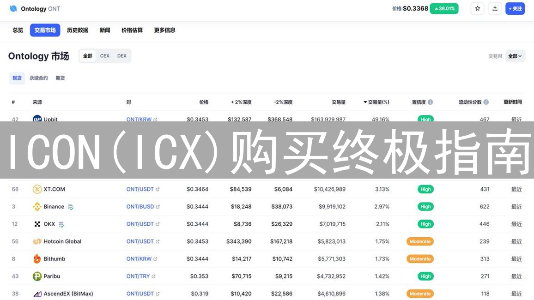Open the 价格估算 tab
Image resolution: width=534 pixels, height=300 pixels.
click(132, 30)
